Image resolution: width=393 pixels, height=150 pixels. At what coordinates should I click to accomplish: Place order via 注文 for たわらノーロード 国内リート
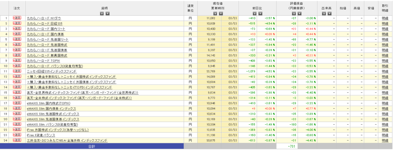pyautogui.click(x=17, y=28)
